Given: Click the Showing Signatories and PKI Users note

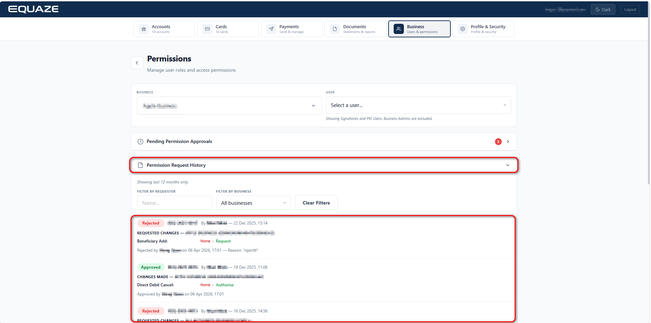Looking at the screenshot, I should point(379,119).
